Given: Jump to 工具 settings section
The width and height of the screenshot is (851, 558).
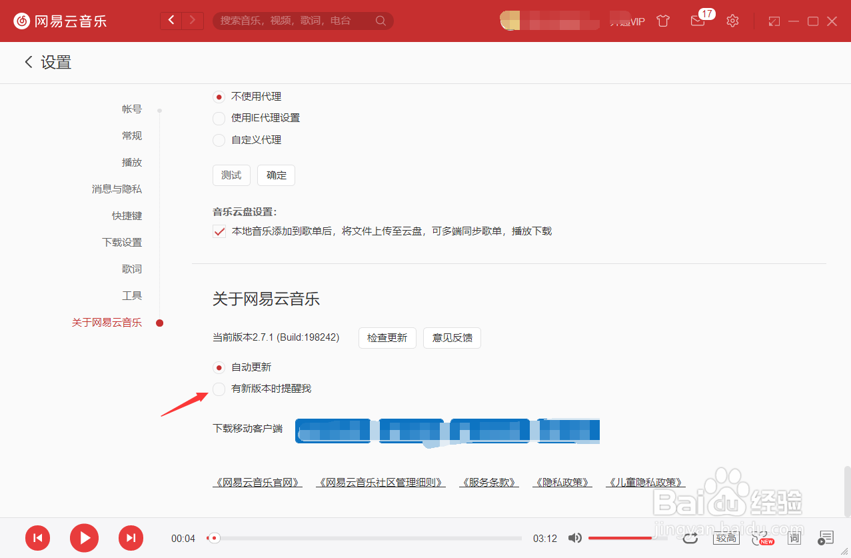Looking at the screenshot, I should point(132,296).
